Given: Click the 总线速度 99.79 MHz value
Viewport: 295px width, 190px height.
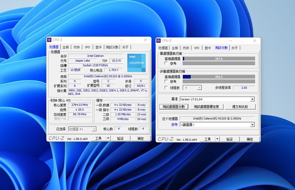Looking at the screenshot, I should (x=80, y=114).
